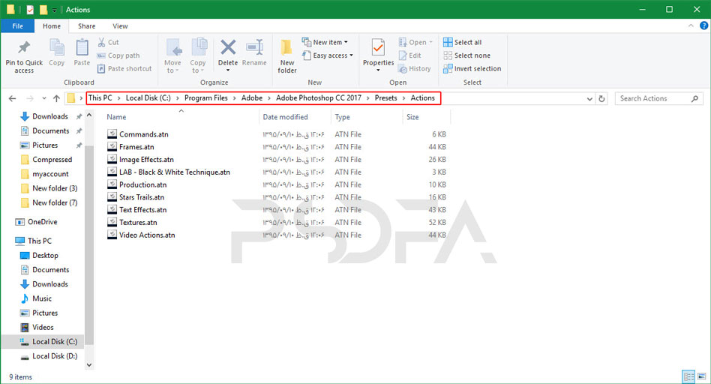Select Local Disk (D:) in sidebar

coord(55,356)
